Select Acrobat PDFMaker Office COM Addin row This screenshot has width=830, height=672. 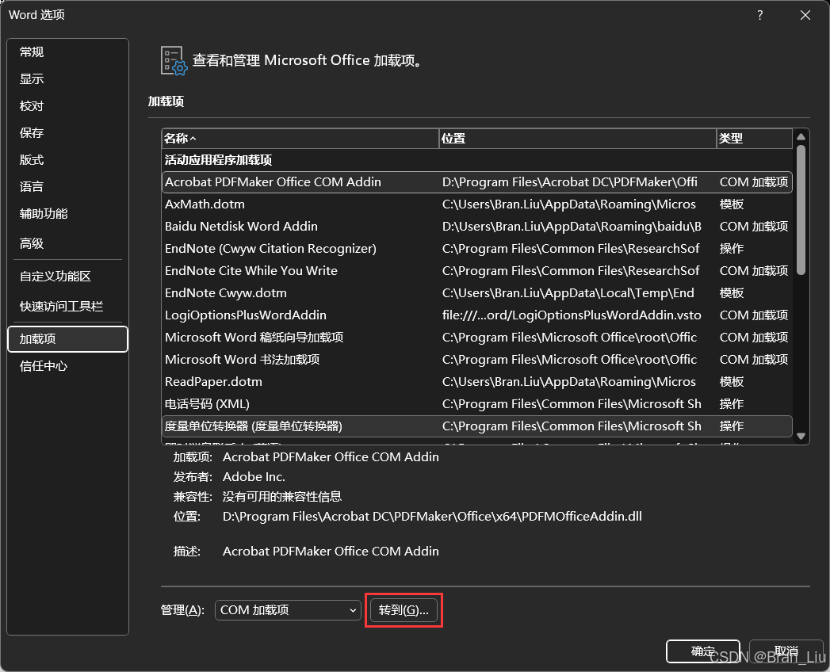(477, 182)
